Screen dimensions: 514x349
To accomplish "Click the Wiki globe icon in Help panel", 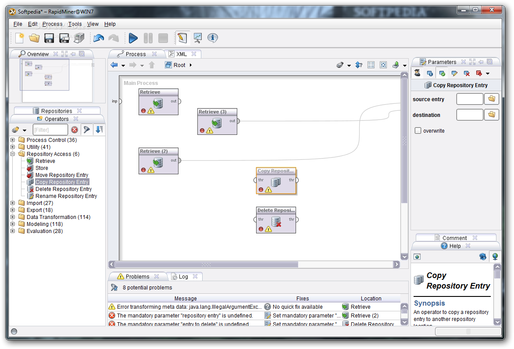I will pos(495,257).
